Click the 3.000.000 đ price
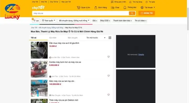Screen dimensions: 189x103 click(x=54, y=65)
